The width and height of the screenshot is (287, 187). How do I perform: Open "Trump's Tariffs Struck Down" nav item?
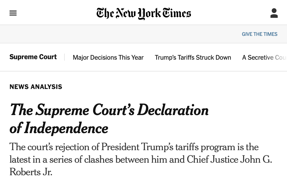tap(193, 57)
